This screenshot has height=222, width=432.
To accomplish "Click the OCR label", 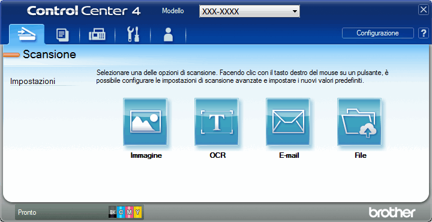I will [x=218, y=155].
